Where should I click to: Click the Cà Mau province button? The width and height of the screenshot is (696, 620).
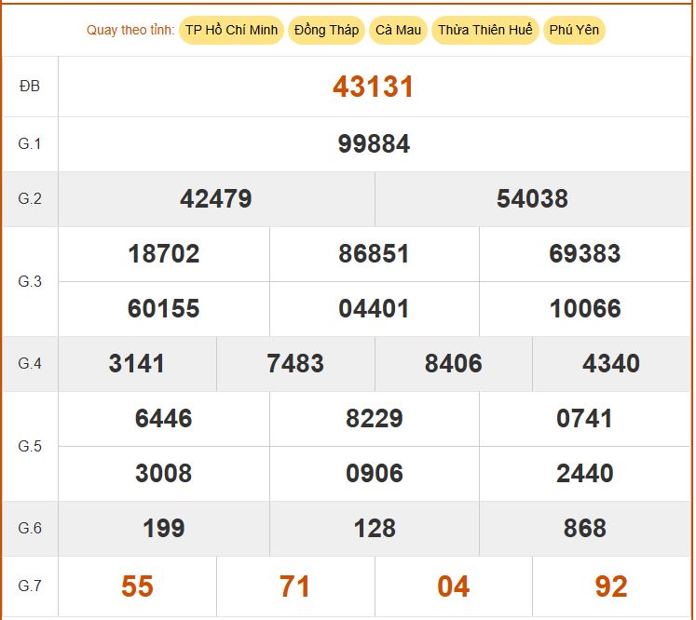click(398, 30)
